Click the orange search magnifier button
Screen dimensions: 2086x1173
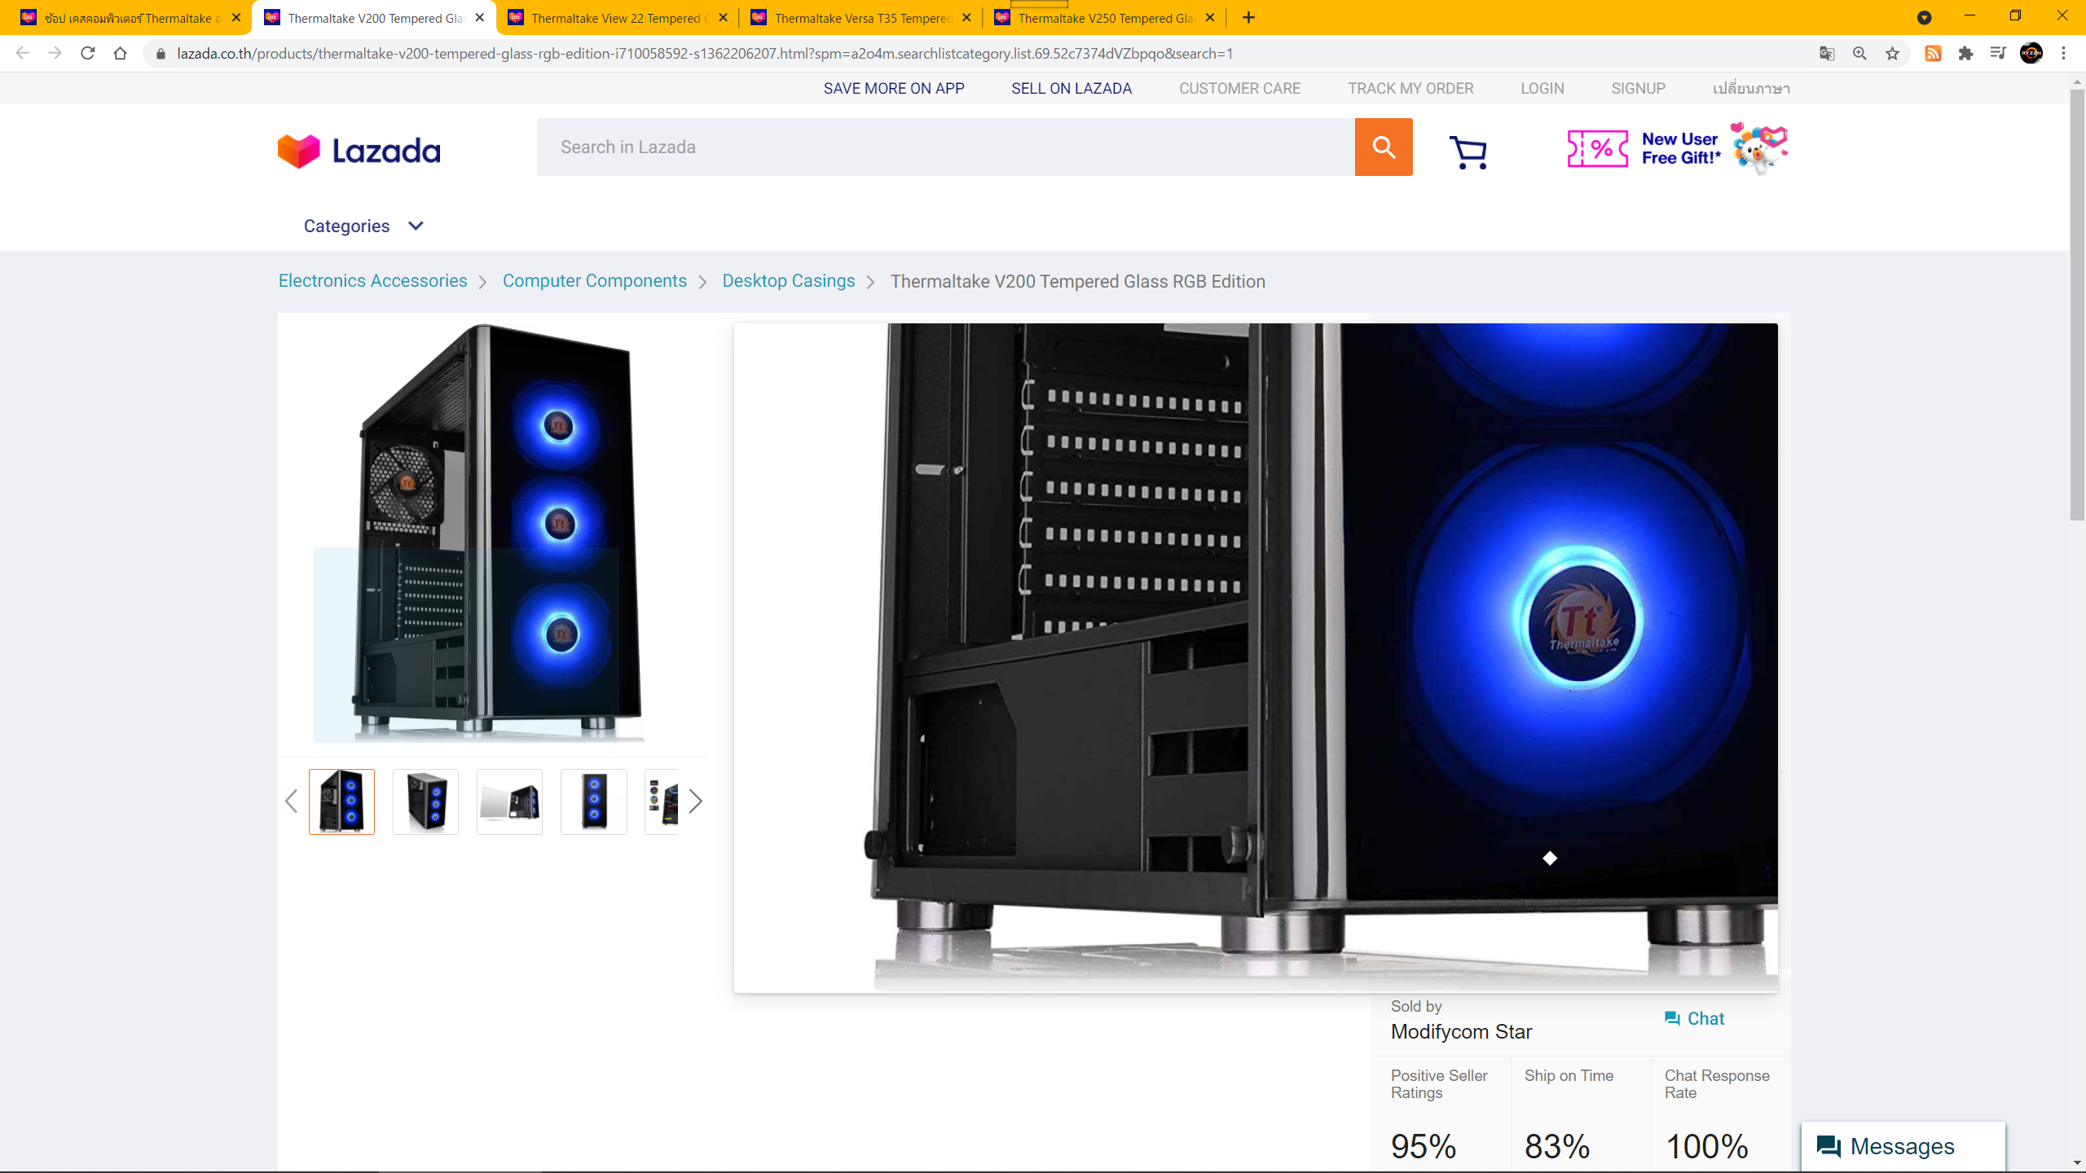[x=1384, y=147]
